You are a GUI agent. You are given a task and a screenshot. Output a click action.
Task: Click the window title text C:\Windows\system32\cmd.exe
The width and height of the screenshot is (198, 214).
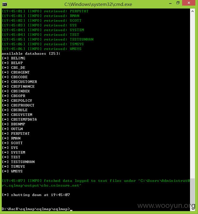(98, 4)
